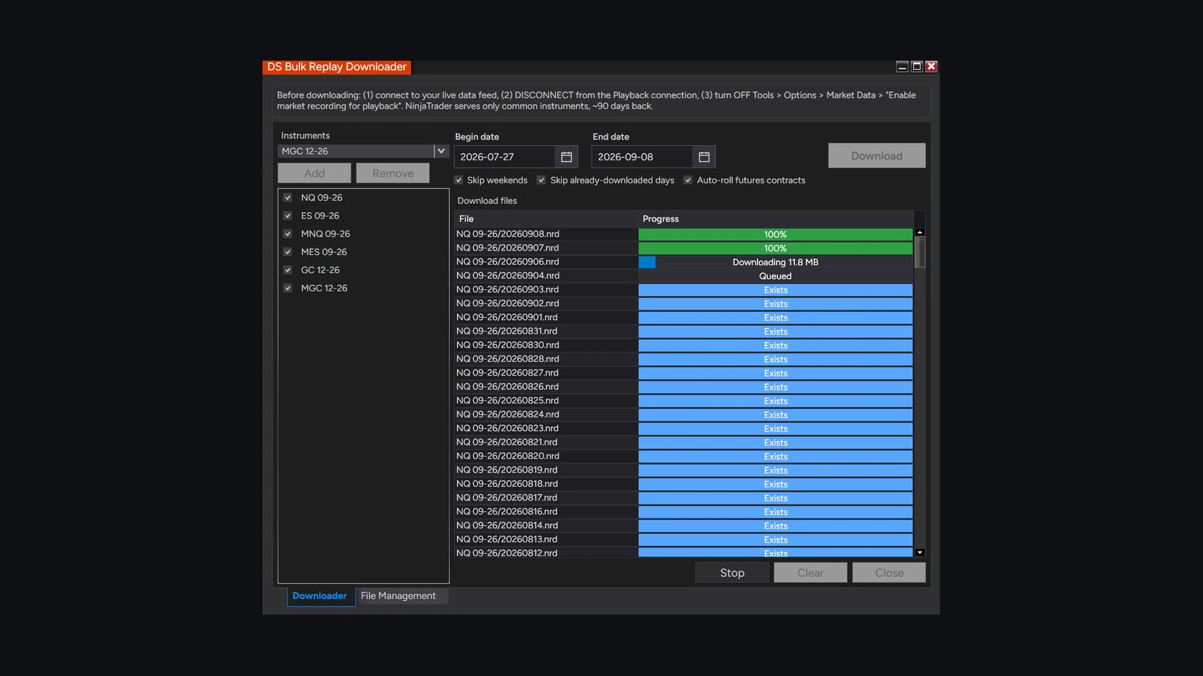The width and height of the screenshot is (1203, 676).
Task: Click the file list scroll-up arrow
Action: [x=920, y=232]
